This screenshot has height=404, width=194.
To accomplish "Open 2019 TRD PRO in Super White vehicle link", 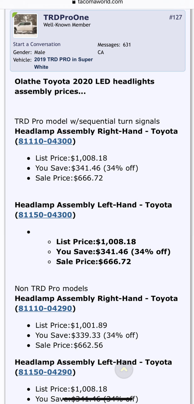I will tap(64, 63).
